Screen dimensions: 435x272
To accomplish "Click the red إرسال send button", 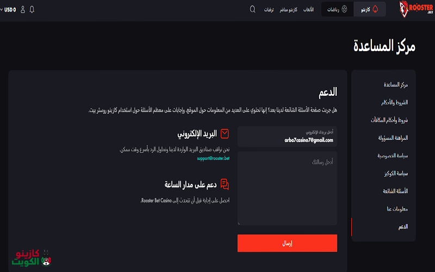I will tap(287, 243).
